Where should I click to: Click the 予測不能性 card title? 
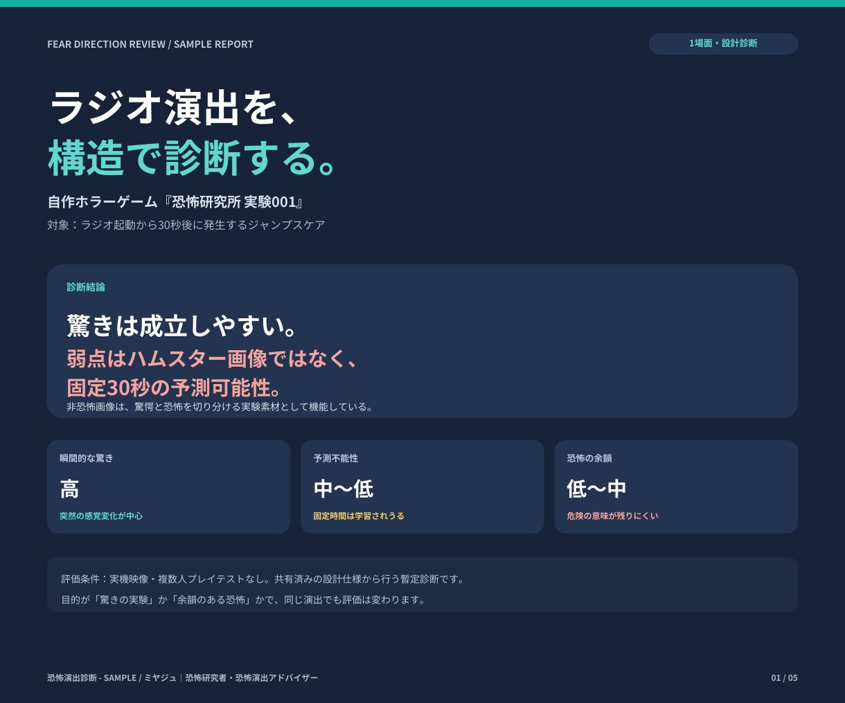(x=336, y=458)
